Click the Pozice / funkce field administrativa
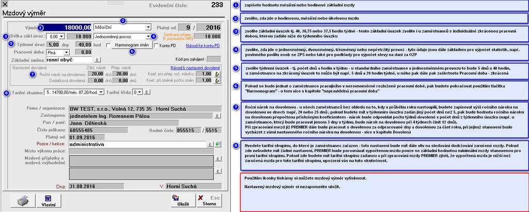Screen dimensions: 529x212 137,144
